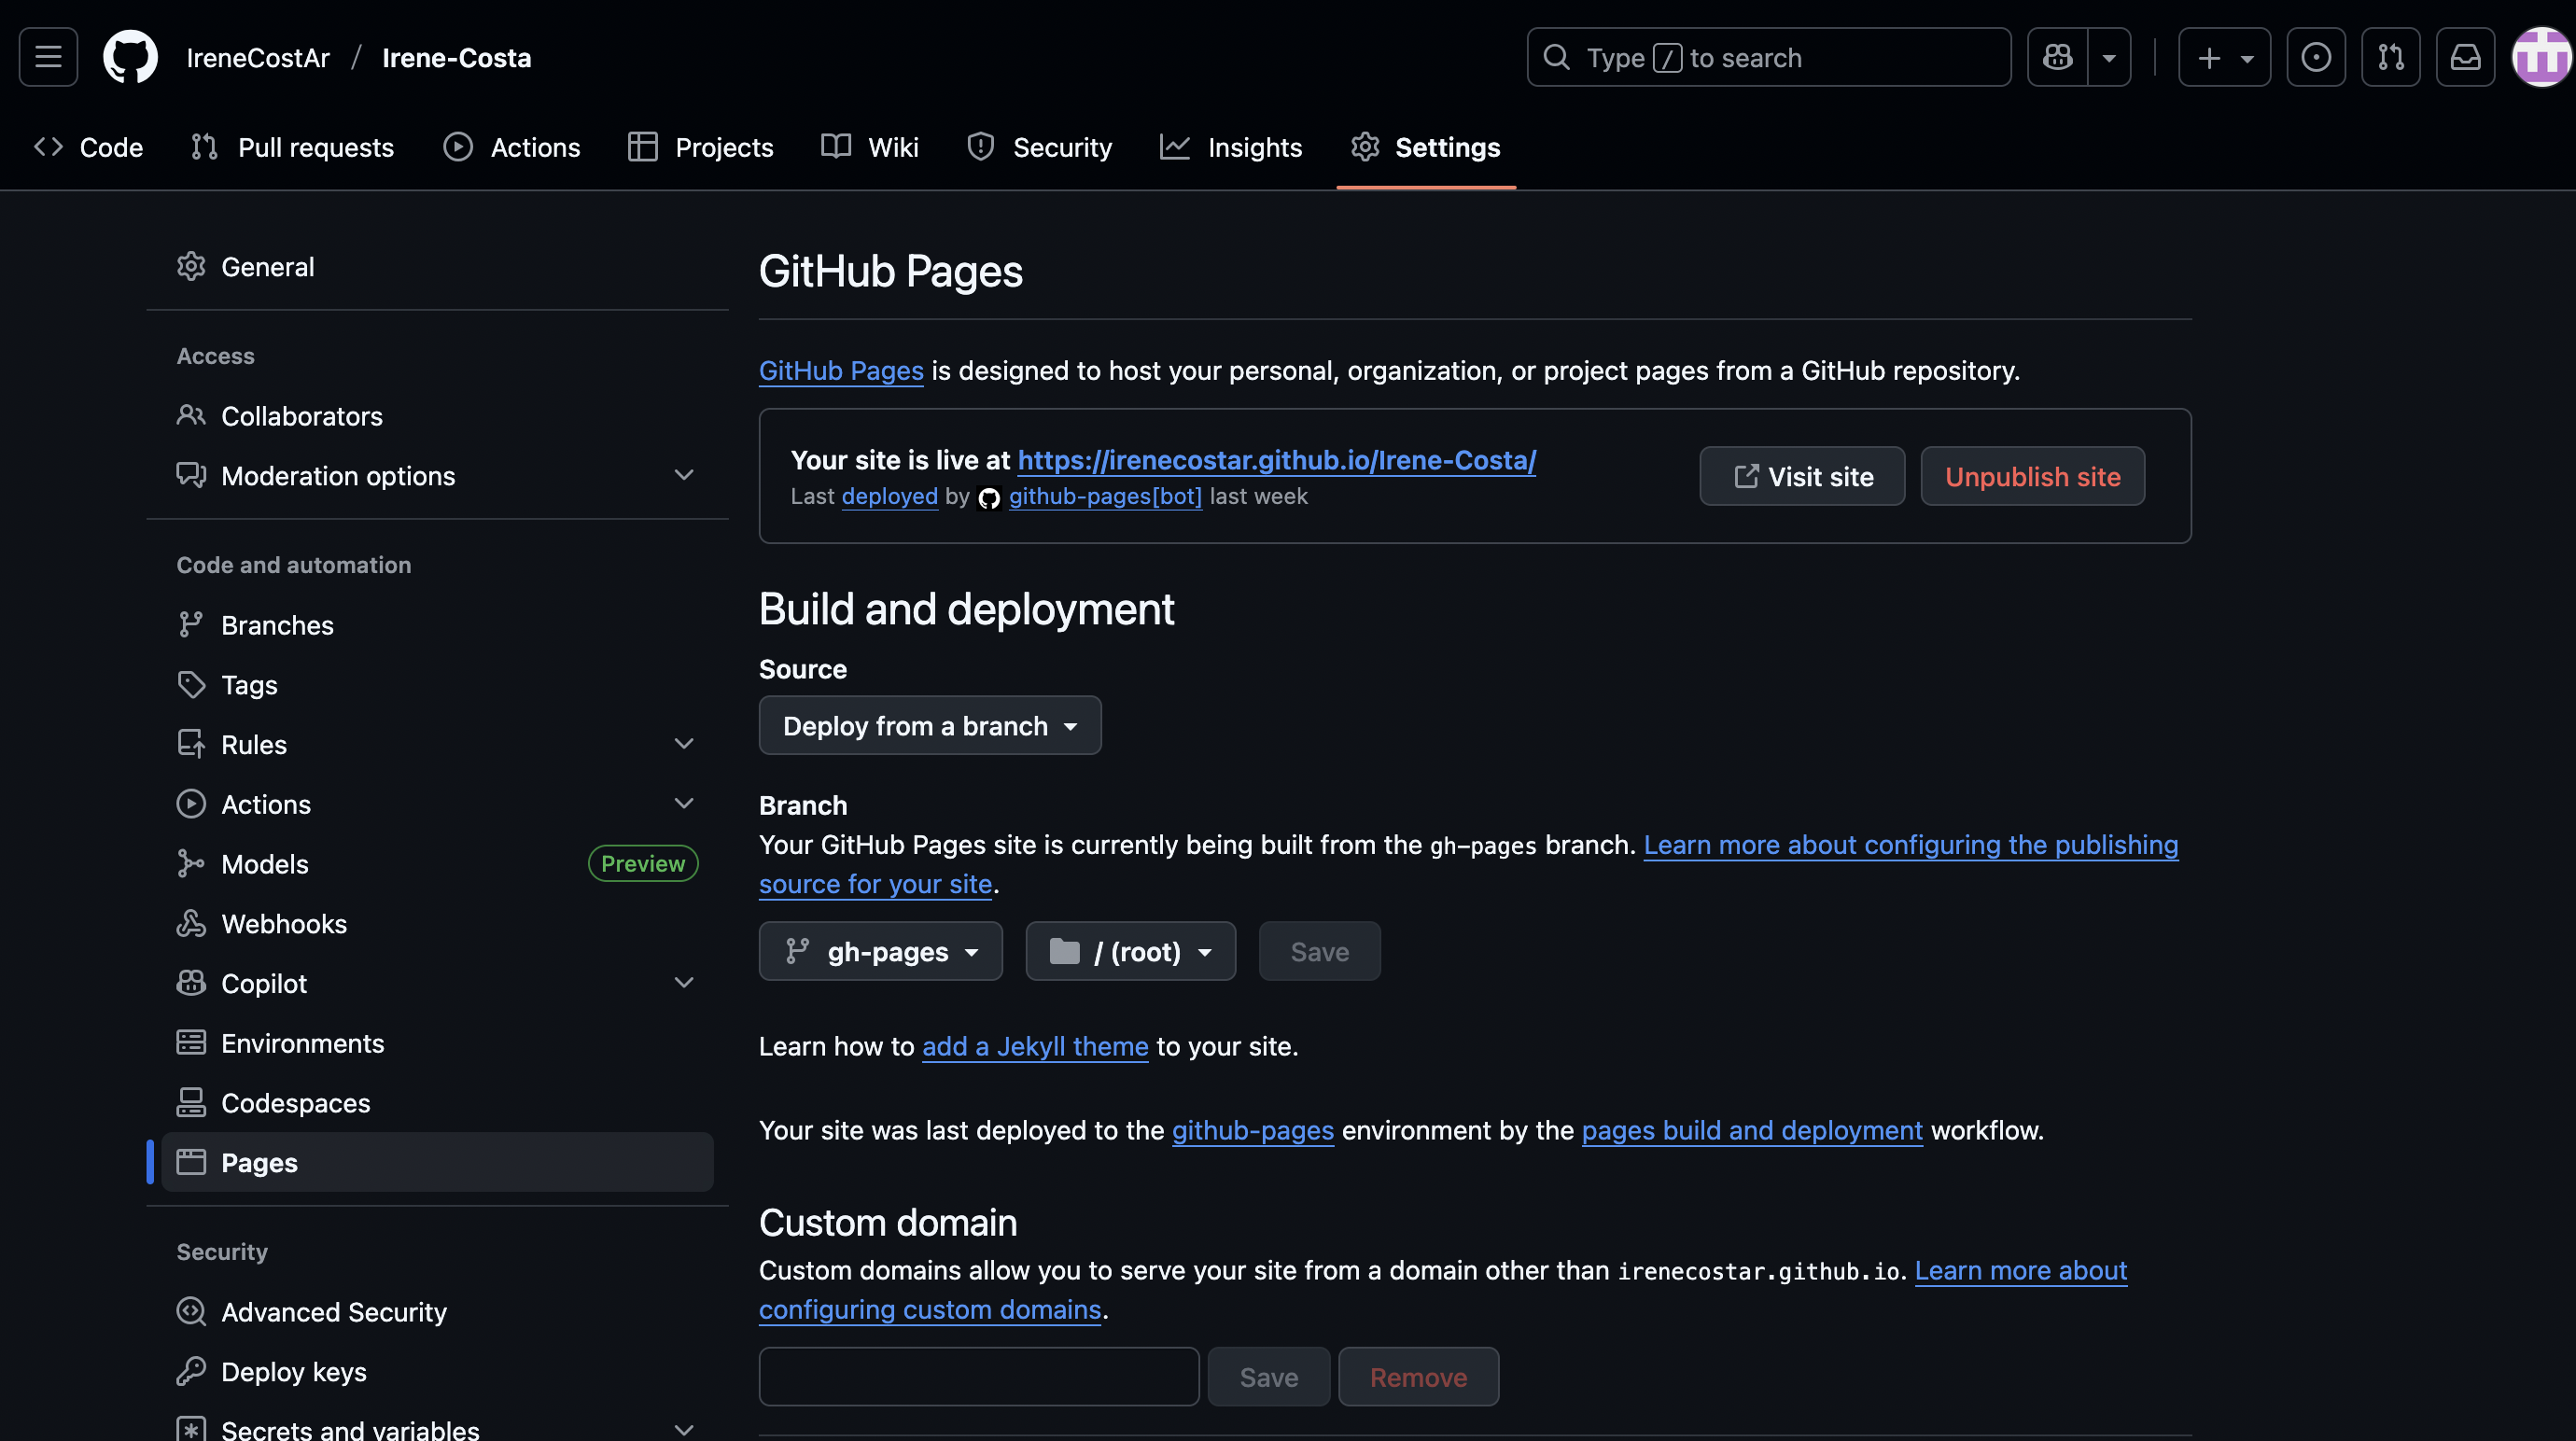This screenshot has height=1441, width=2576.
Task: Open Codespaces settings
Action: (x=437, y=1103)
